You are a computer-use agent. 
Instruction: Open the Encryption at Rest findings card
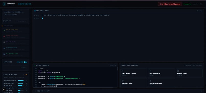coord(162,83)
